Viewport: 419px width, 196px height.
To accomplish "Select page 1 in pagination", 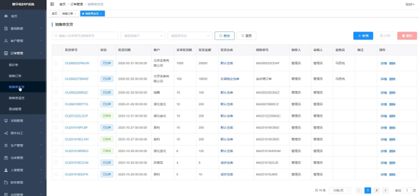I will 368,190.
